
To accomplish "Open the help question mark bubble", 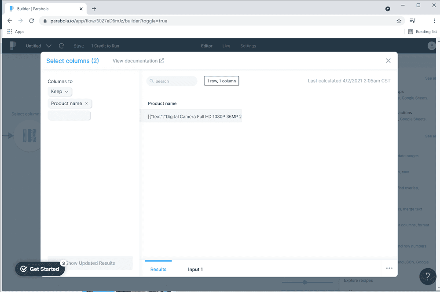I will coord(428,277).
